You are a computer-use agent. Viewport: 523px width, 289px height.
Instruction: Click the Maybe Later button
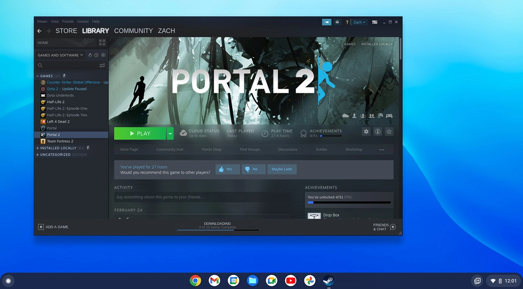[282, 169]
